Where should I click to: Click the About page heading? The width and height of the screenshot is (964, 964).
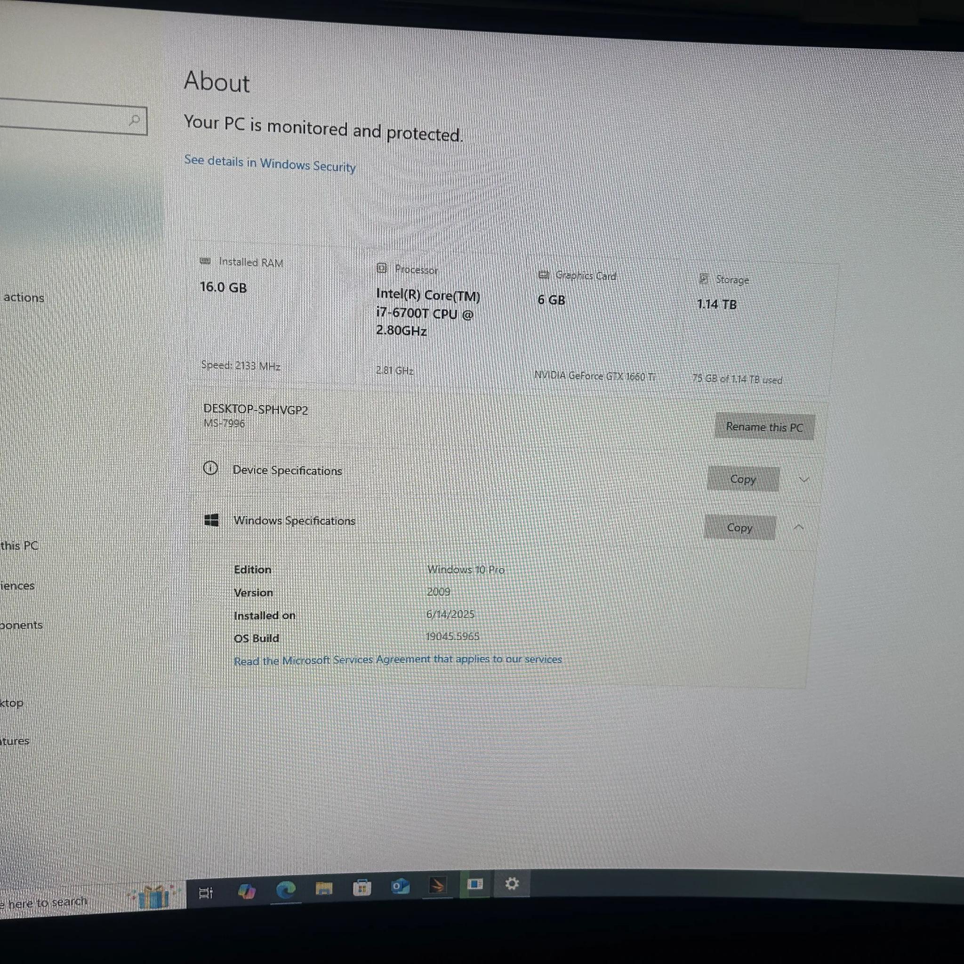[x=217, y=81]
